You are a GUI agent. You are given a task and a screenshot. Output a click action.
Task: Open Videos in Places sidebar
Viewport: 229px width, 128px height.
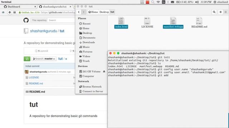85,56
